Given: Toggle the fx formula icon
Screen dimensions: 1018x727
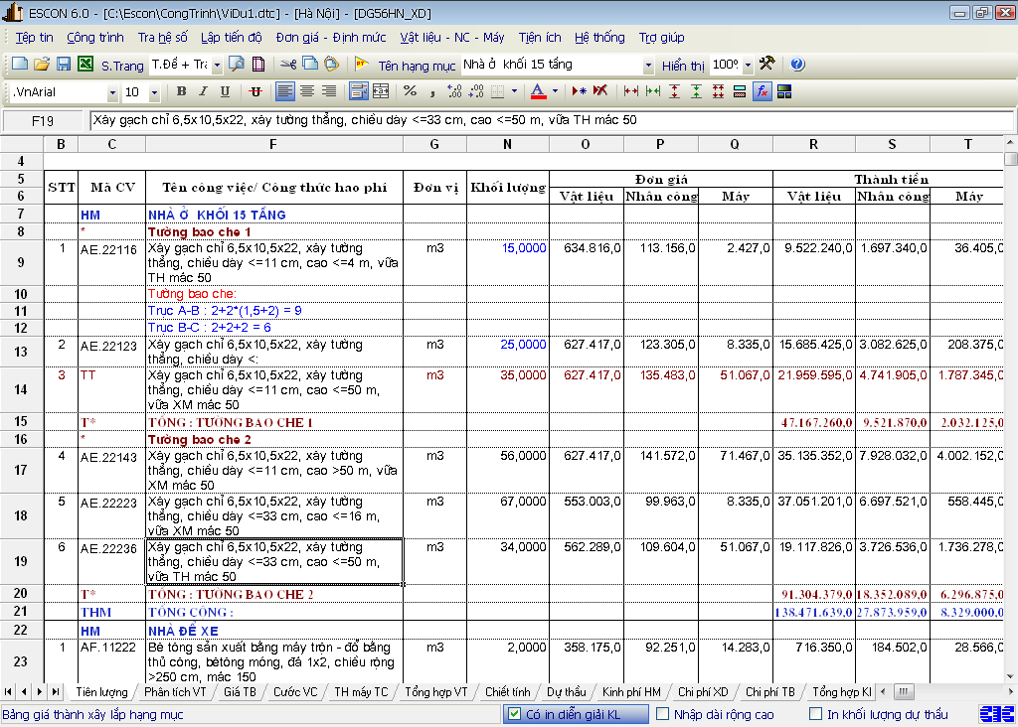Looking at the screenshot, I should 762,91.
